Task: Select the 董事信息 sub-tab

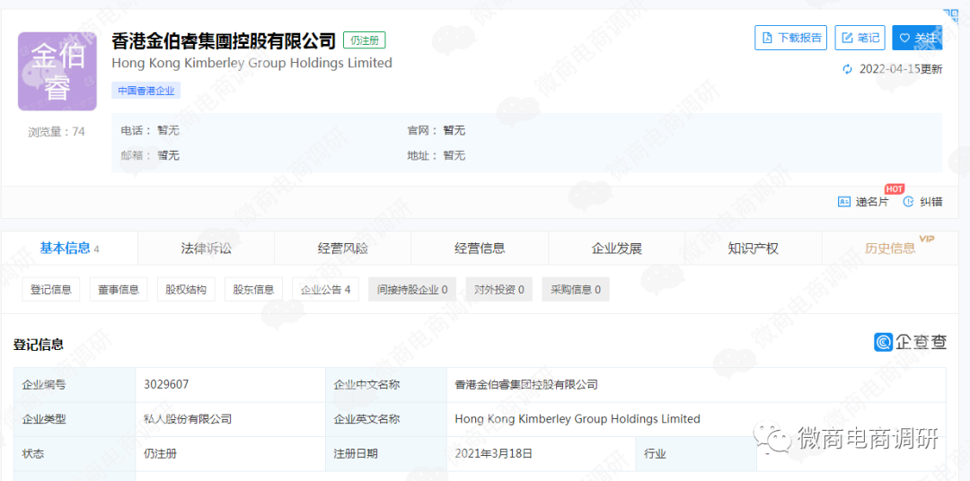Action: point(119,289)
